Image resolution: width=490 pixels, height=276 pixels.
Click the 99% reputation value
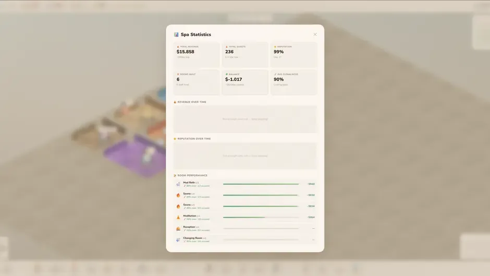[279, 52]
